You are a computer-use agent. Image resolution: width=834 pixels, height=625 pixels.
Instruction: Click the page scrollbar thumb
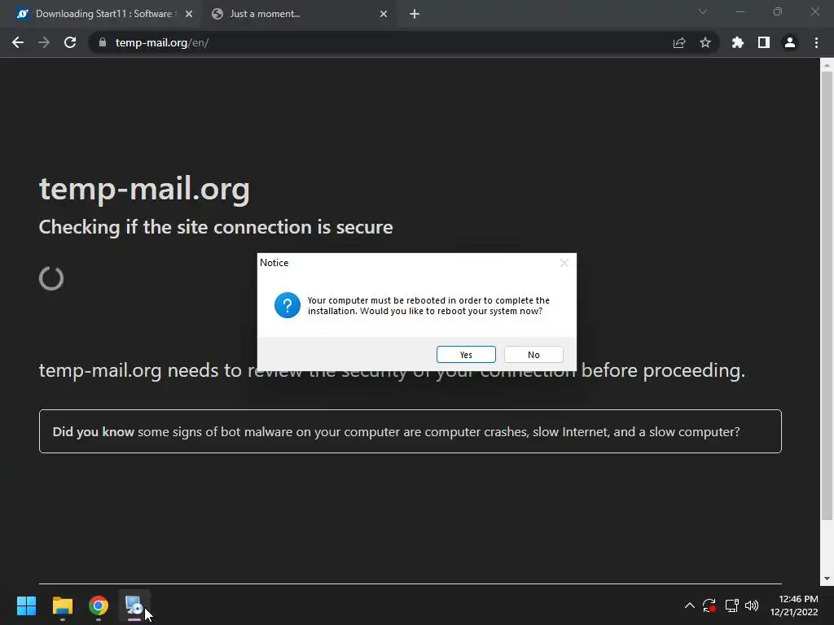point(827,295)
